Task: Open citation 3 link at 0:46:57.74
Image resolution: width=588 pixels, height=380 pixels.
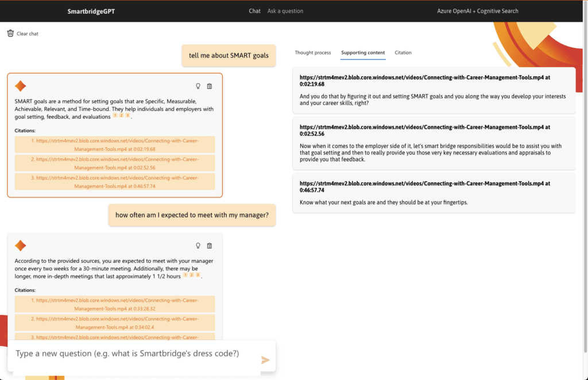Action: [x=115, y=182]
